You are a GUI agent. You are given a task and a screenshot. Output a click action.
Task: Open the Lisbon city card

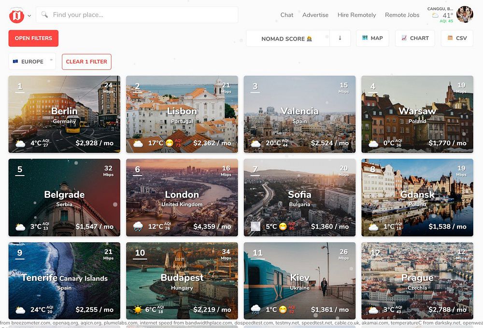pyautogui.click(x=182, y=114)
